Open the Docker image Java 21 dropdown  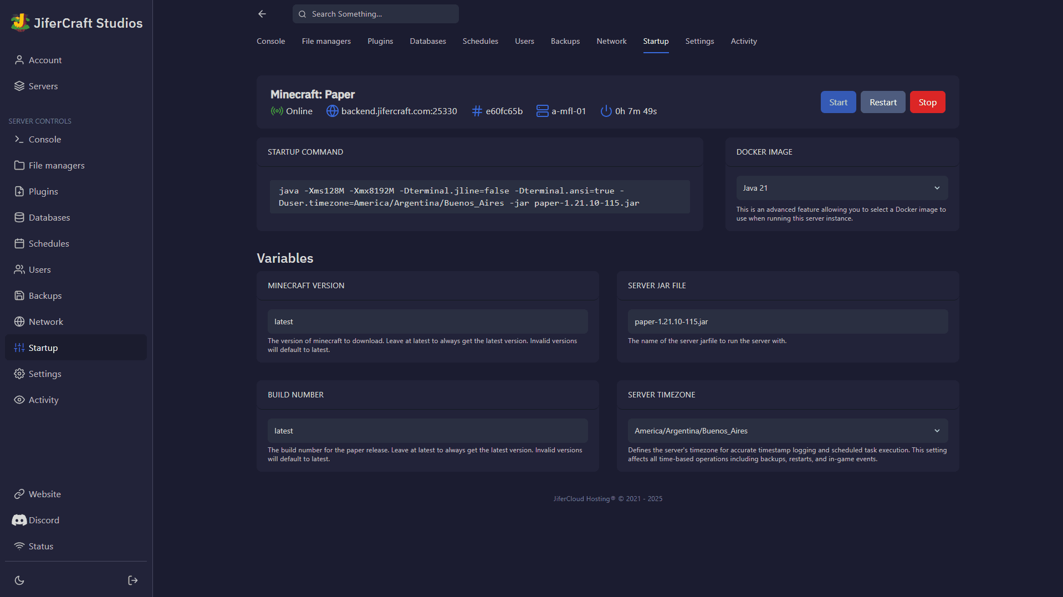point(841,188)
